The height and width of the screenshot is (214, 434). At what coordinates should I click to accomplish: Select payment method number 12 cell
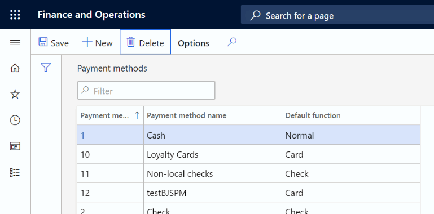tap(110, 193)
